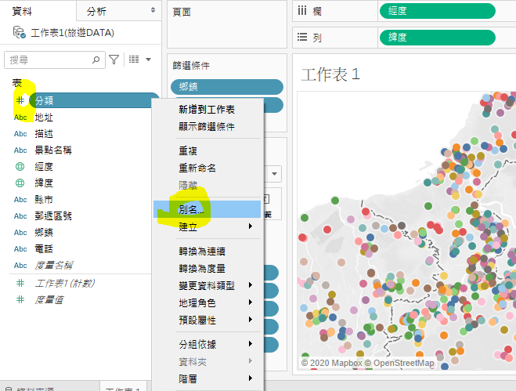Click the globe icon beside 緯度
The image size is (516, 391).
[20, 183]
